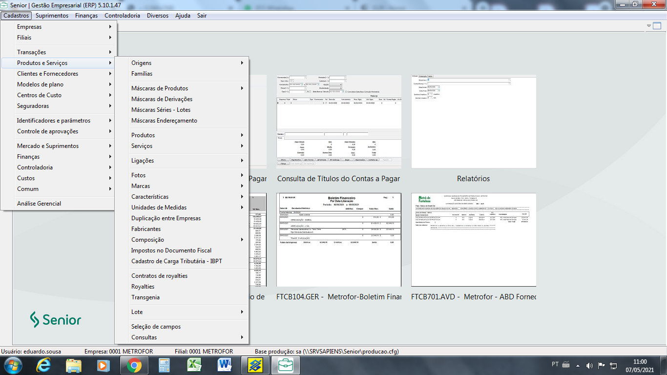The image size is (667, 375).
Task: Click the volume speaker tray icon
Action: [589, 365]
